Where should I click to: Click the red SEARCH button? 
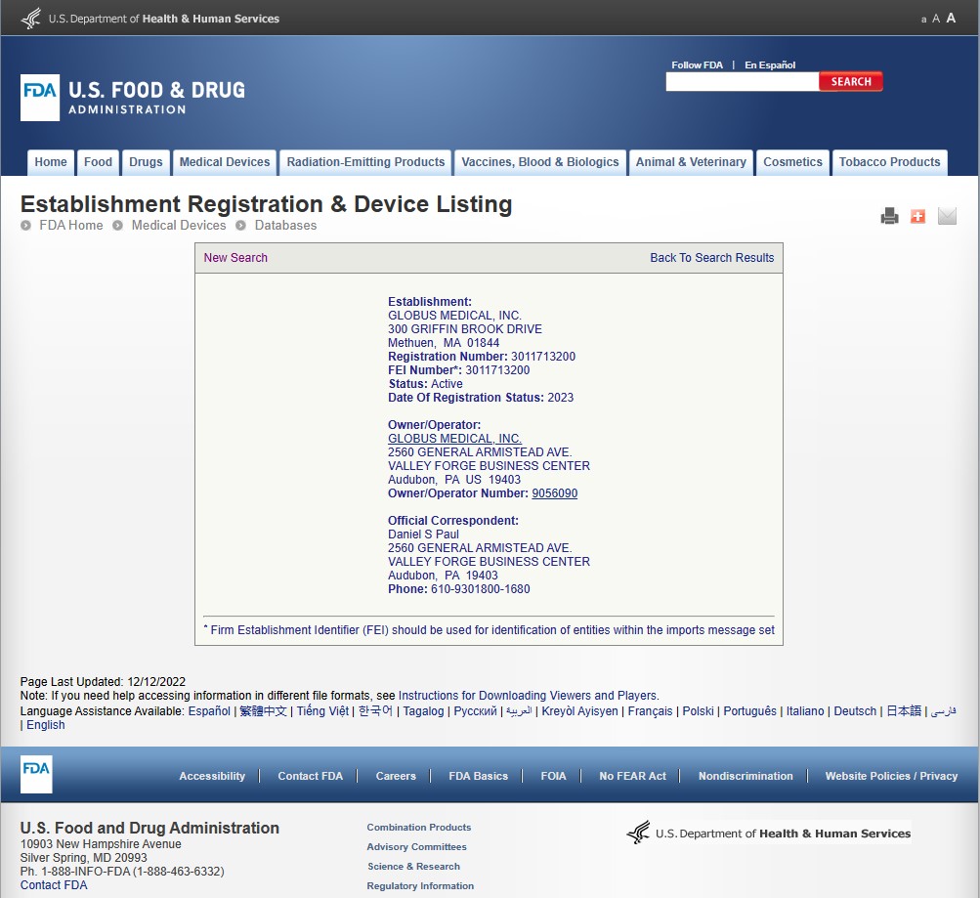coord(851,82)
